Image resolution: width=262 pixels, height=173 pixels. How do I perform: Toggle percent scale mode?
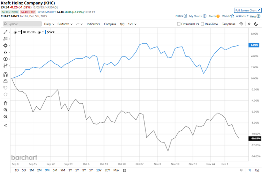click(250, 170)
